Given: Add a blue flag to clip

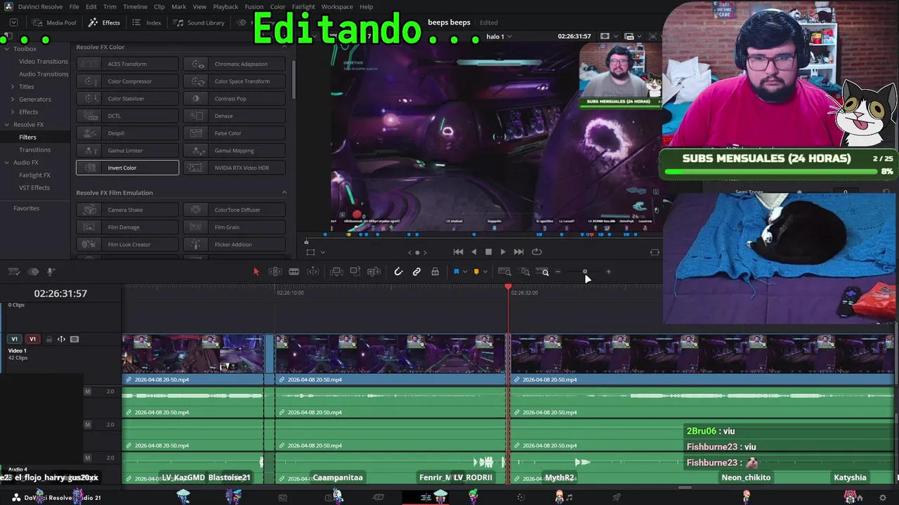Looking at the screenshot, I should (456, 271).
